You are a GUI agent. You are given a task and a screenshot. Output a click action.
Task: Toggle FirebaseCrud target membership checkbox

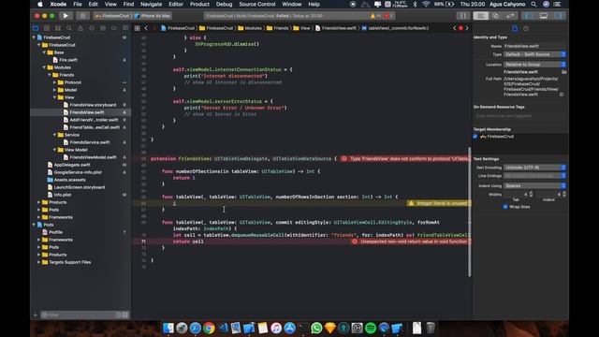tap(475, 137)
